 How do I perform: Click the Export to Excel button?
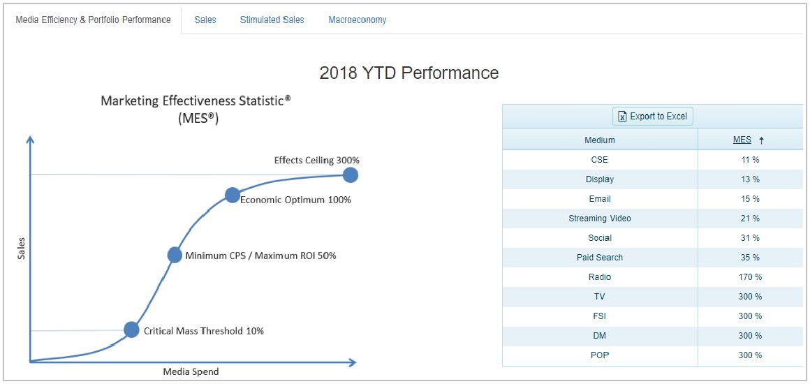[652, 117]
